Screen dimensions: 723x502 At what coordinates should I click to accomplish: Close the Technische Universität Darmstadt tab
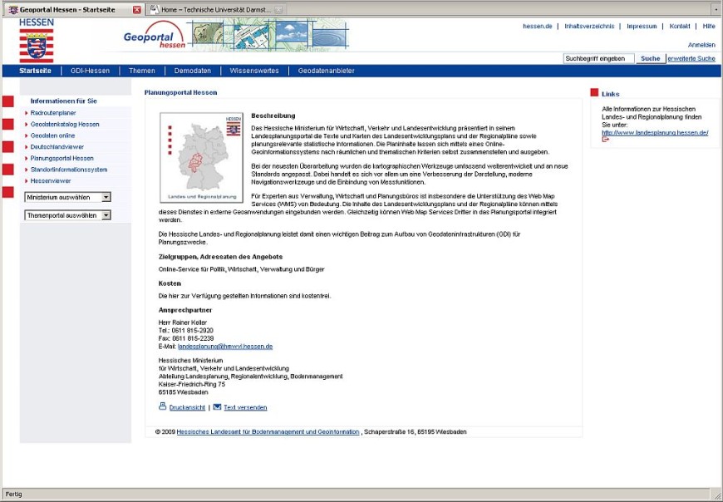click(x=278, y=10)
